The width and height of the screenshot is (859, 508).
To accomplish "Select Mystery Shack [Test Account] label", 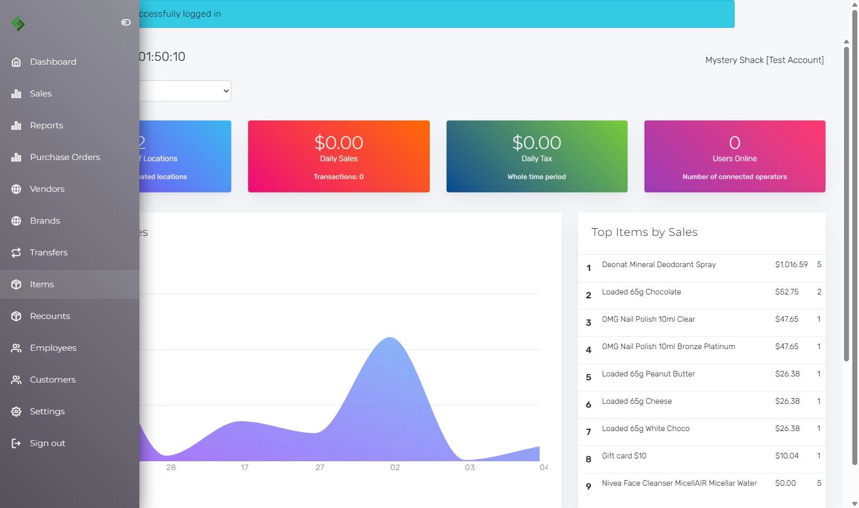I will 764,60.
